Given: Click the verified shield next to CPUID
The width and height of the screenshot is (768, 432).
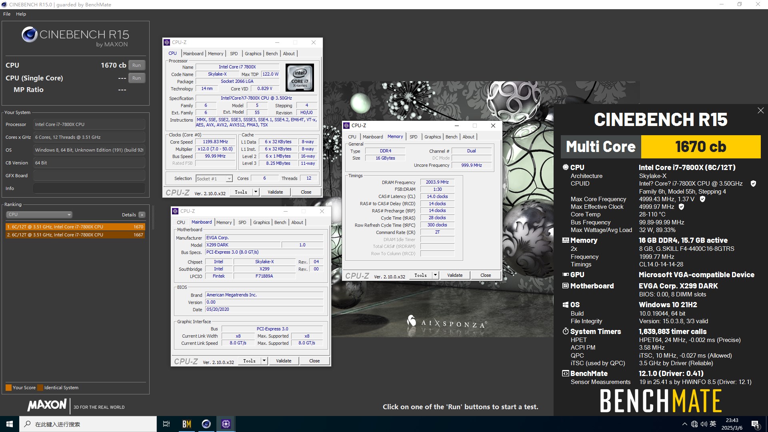Looking at the screenshot, I should point(753,184).
